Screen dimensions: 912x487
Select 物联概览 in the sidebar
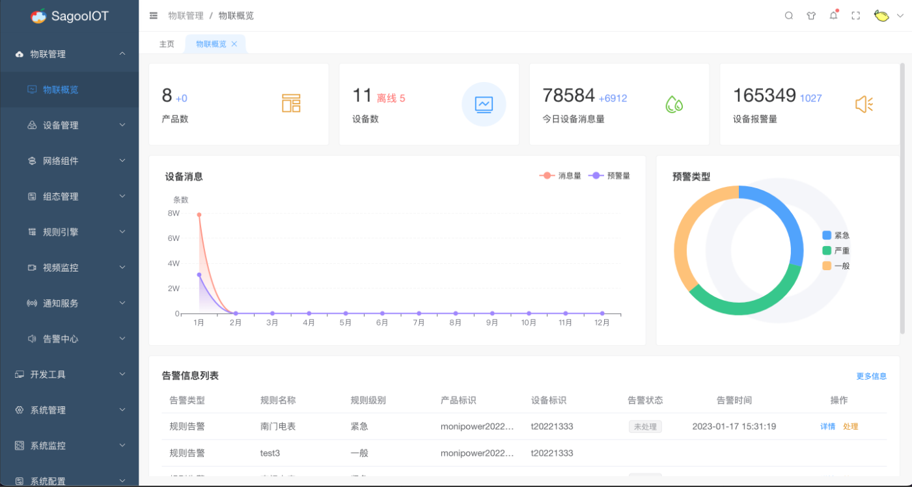coord(61,90)
